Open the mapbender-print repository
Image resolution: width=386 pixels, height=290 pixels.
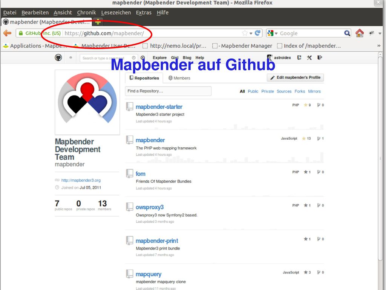pyautogui.click(x=157, y=241)
